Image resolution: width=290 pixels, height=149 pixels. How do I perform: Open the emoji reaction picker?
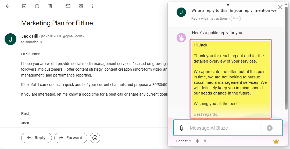point(95,138)
